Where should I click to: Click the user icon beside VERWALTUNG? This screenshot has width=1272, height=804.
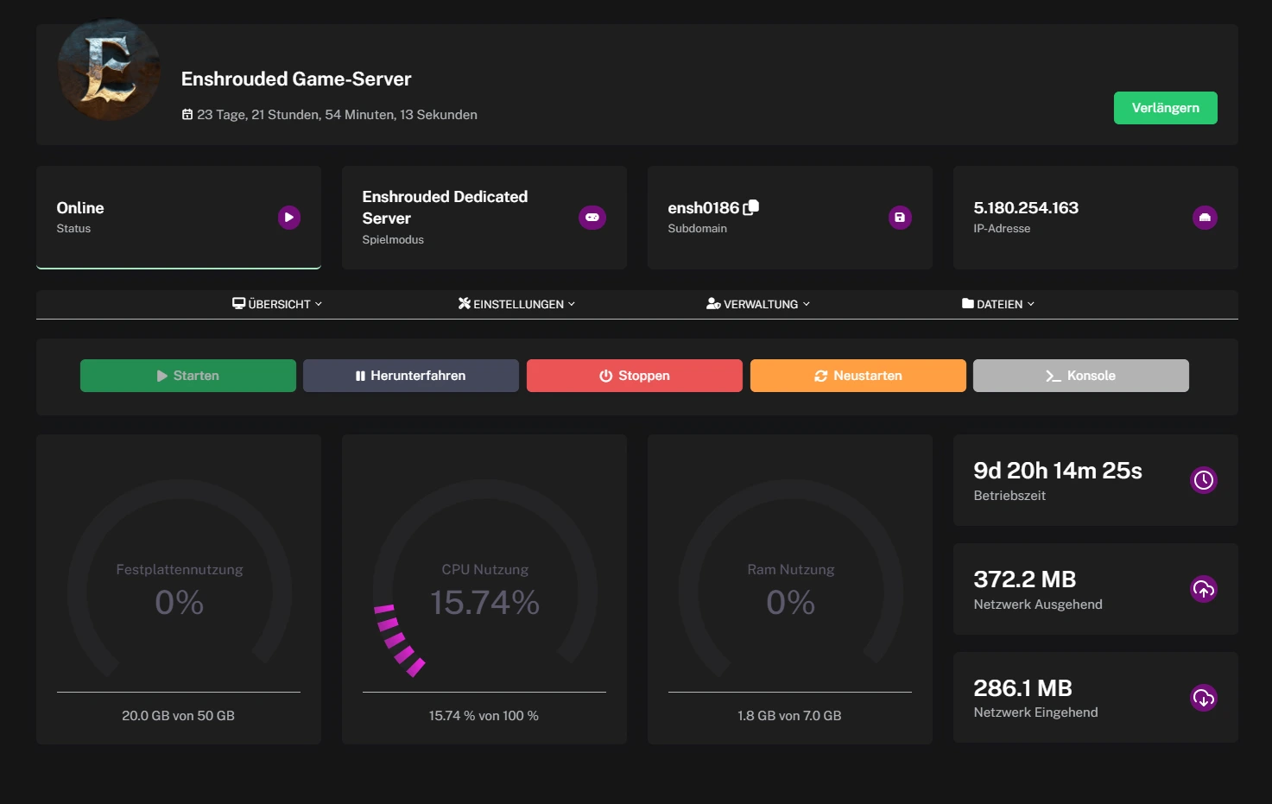tap(713, 303)
